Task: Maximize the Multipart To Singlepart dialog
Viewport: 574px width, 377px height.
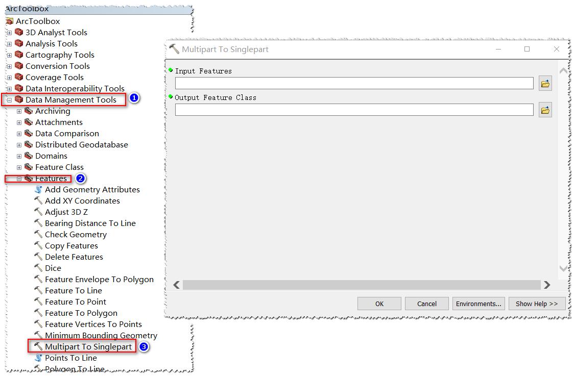Action: click(527, 49)
